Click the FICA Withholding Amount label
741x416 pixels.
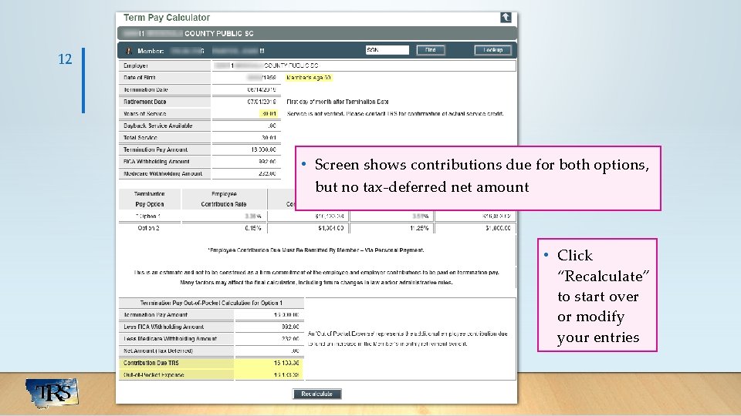coord(157,162)
